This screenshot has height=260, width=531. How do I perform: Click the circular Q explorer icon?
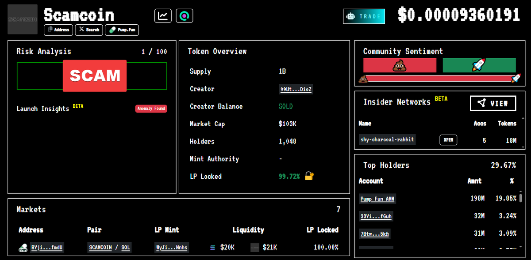coord(184,16)
